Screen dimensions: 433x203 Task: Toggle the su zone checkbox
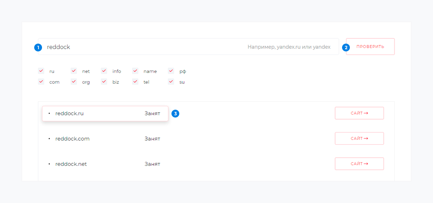(x=171, y=81)
